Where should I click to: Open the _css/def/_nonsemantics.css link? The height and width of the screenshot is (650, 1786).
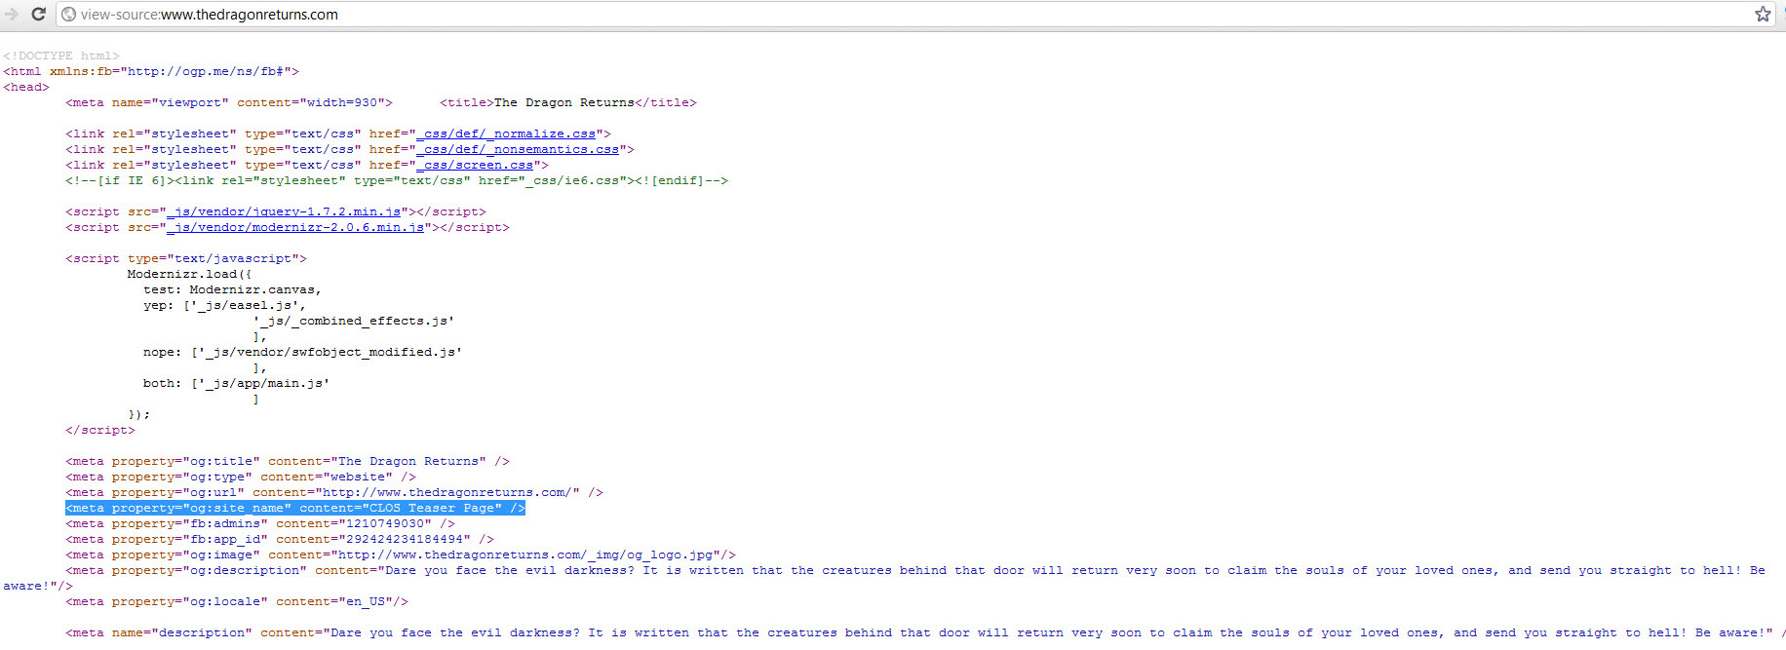518,149
